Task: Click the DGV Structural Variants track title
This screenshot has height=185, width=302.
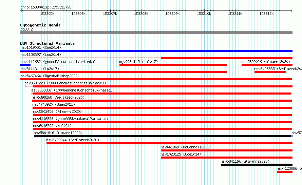Action: 48,43
